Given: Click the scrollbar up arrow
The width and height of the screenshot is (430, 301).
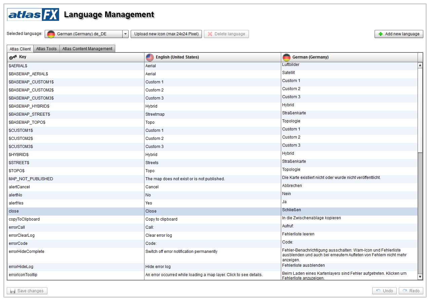Looking at the screenshot, I should click(420, 65).
